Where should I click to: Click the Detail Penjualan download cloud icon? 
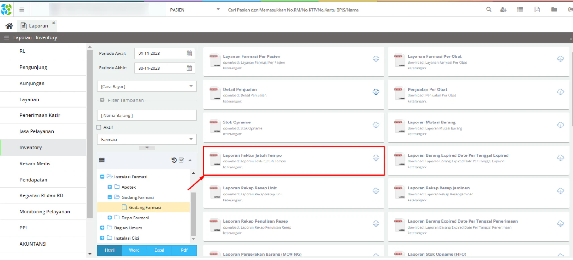coord(376,92)
